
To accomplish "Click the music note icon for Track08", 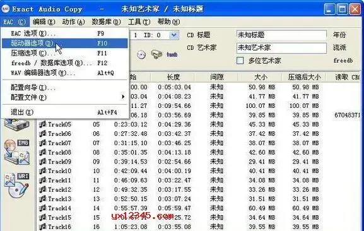I will (42, 152).
